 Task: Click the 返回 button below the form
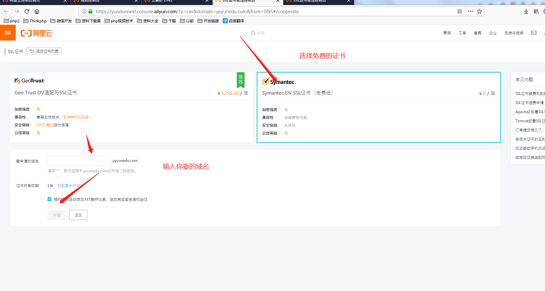point(78,215)
